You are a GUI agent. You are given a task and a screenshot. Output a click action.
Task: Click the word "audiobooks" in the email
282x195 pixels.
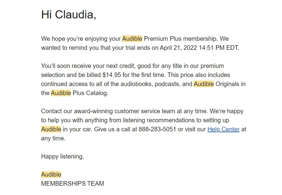[135, 84]
